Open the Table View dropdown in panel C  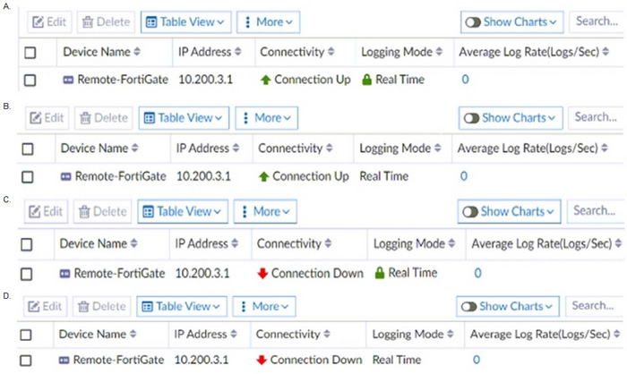coord(183,211)
